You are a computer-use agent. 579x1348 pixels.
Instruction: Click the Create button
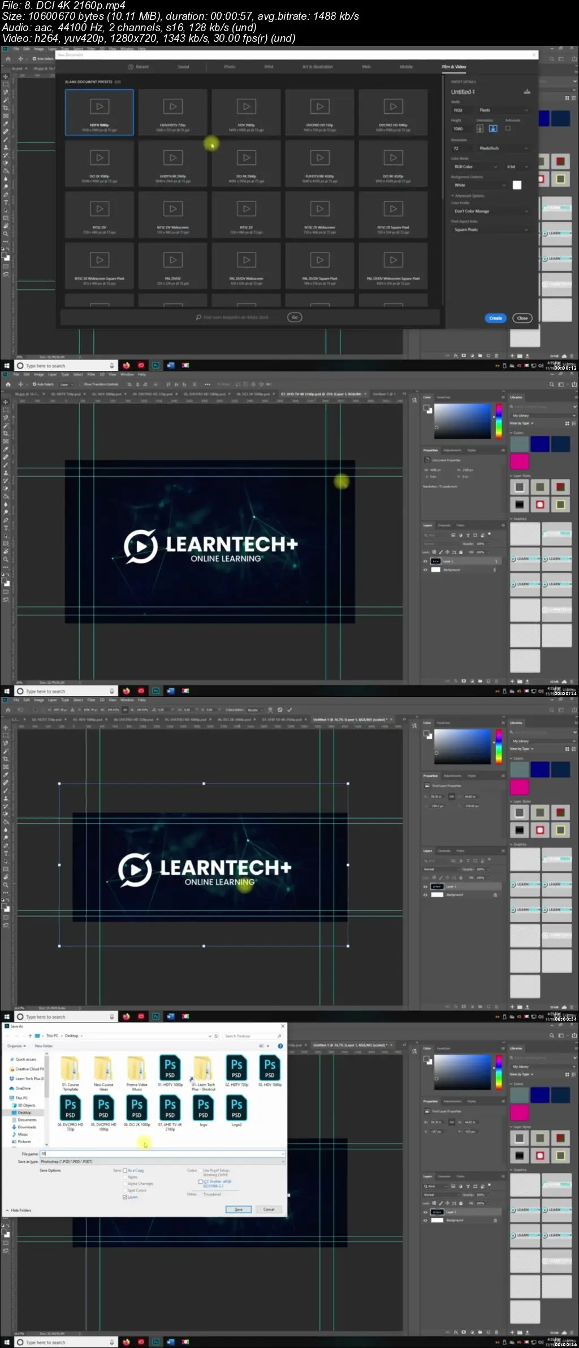495,318
